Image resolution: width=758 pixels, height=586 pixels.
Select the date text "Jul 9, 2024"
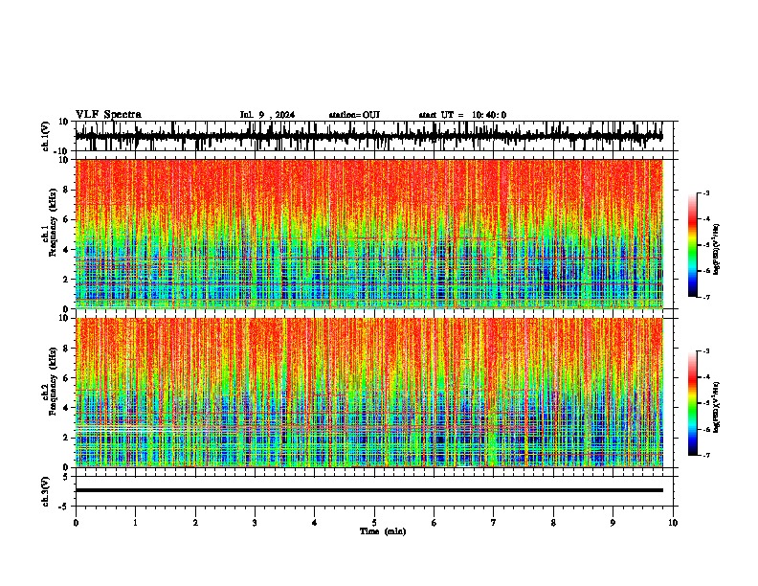[267, 115]
